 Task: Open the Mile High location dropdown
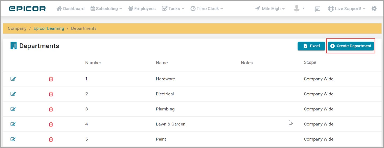point(270,9)
